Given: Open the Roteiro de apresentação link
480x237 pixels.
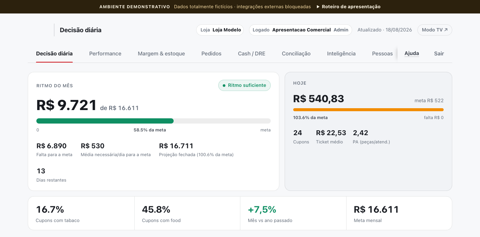Looking at the screenshot, I should pos(348,7).
